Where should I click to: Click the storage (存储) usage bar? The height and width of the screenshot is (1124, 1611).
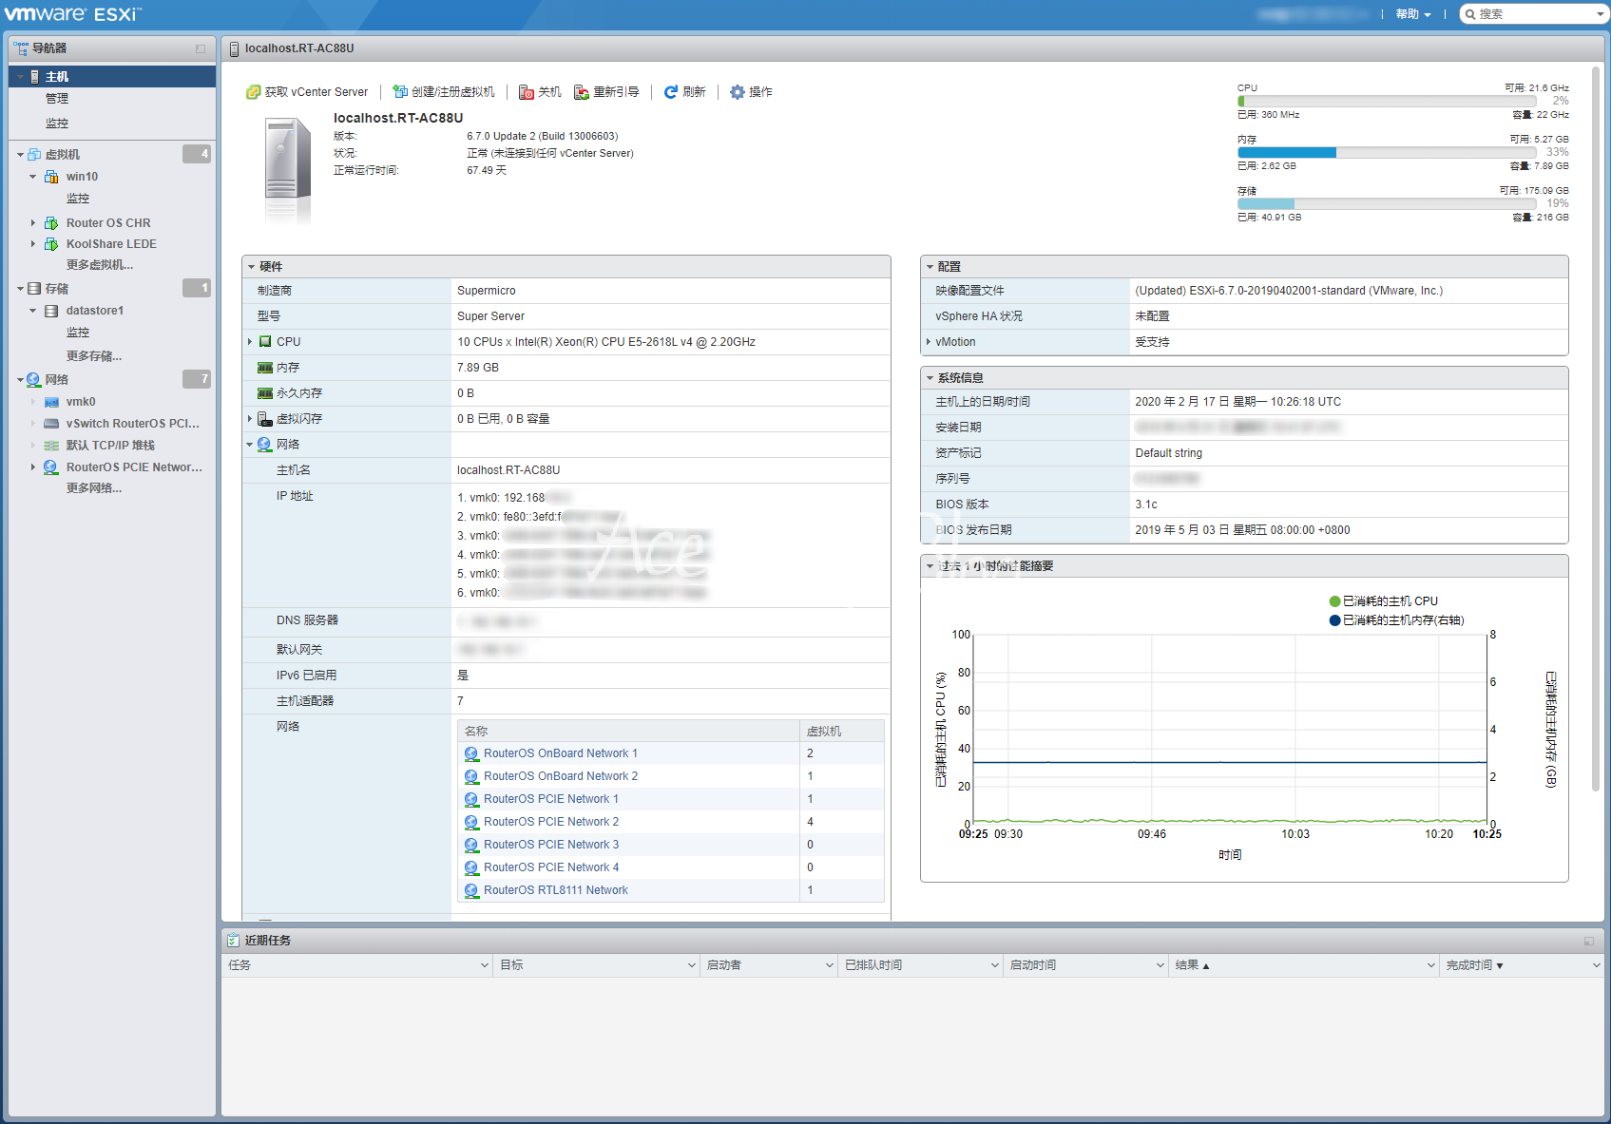click(x=1387, y=203)
